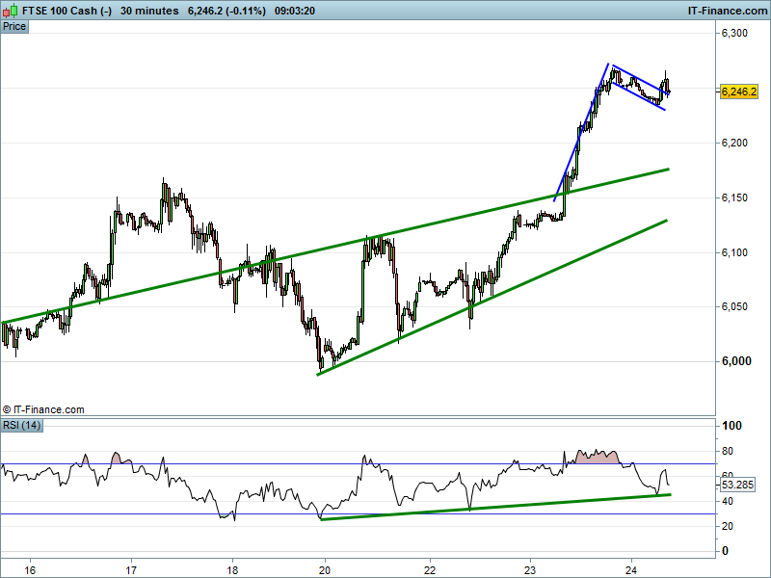Click the yellow 6,246.2 current price tag
The width and height of the screenshot is (771, 578).
click(x=739, y=92)
